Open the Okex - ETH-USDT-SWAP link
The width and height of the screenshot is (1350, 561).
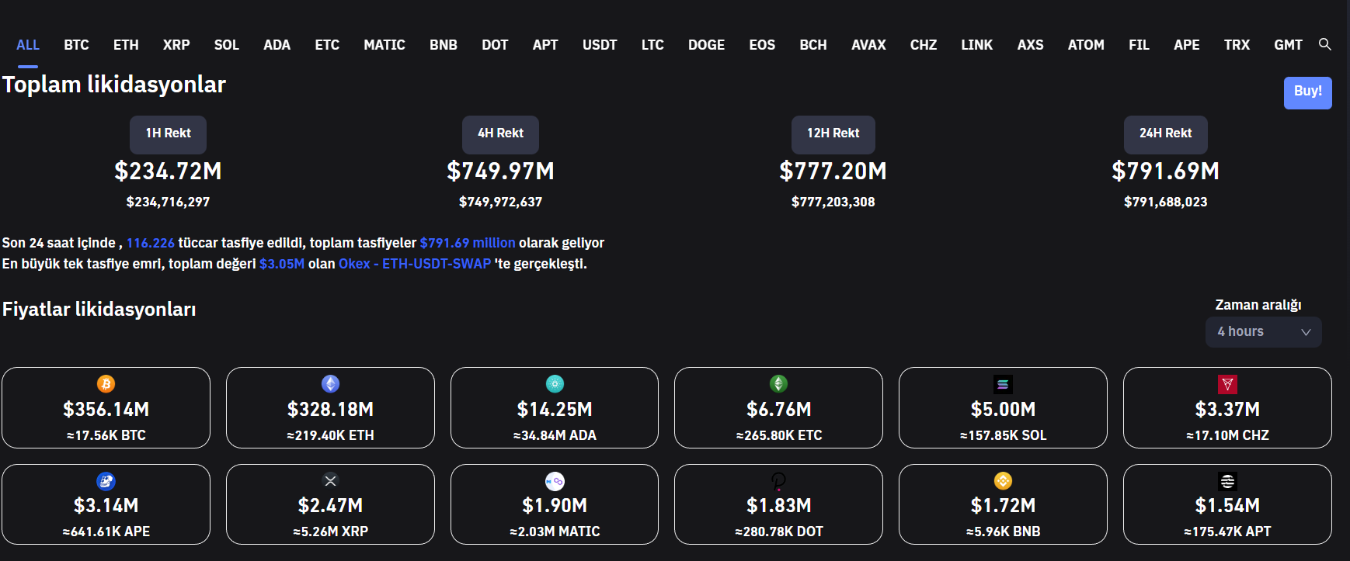click(x=414, y=264)
